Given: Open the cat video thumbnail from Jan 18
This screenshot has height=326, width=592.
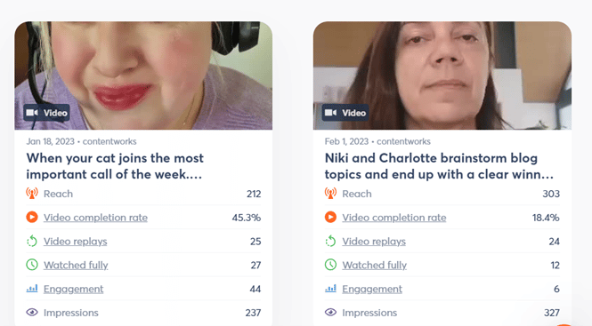Looking at the screenshot, I should pos(143,76).
